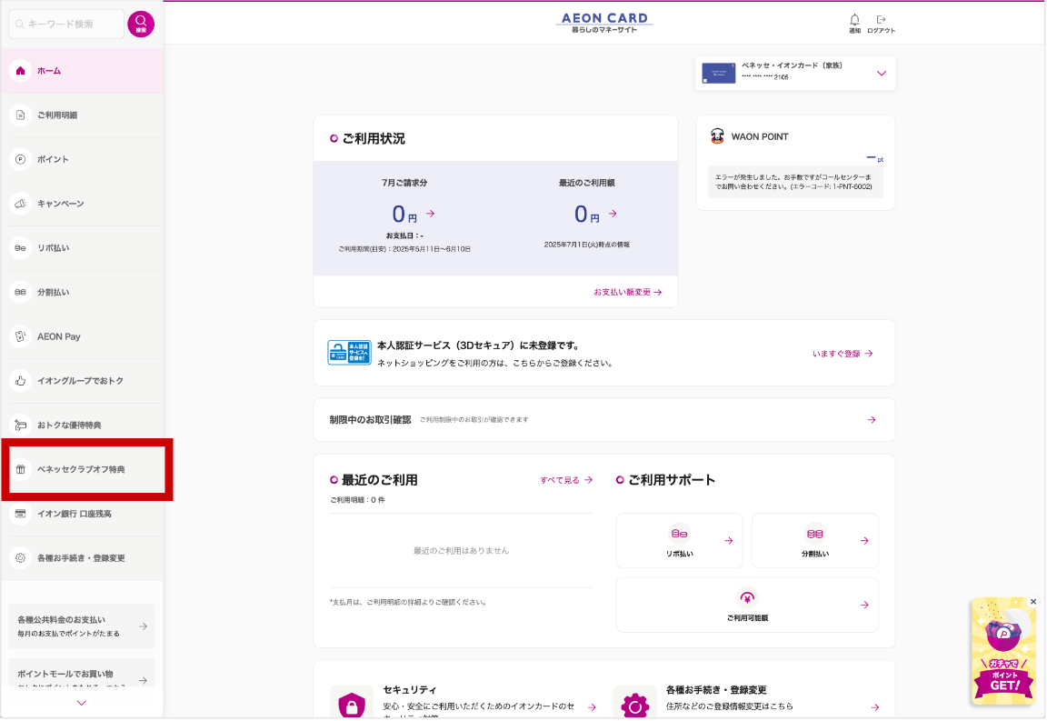Screen dimensions: 1047x721
Task: Select イオングループでおトク label
Action: pos(80,381)
